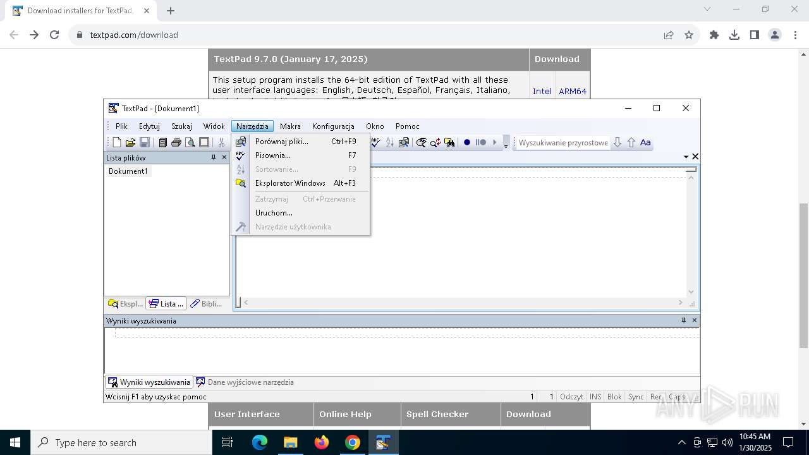Toggle the INS status bar indicator

[595, 397]
